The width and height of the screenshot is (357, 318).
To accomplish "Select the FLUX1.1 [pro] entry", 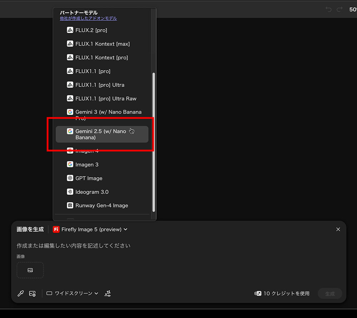I will tap(102, 71).
